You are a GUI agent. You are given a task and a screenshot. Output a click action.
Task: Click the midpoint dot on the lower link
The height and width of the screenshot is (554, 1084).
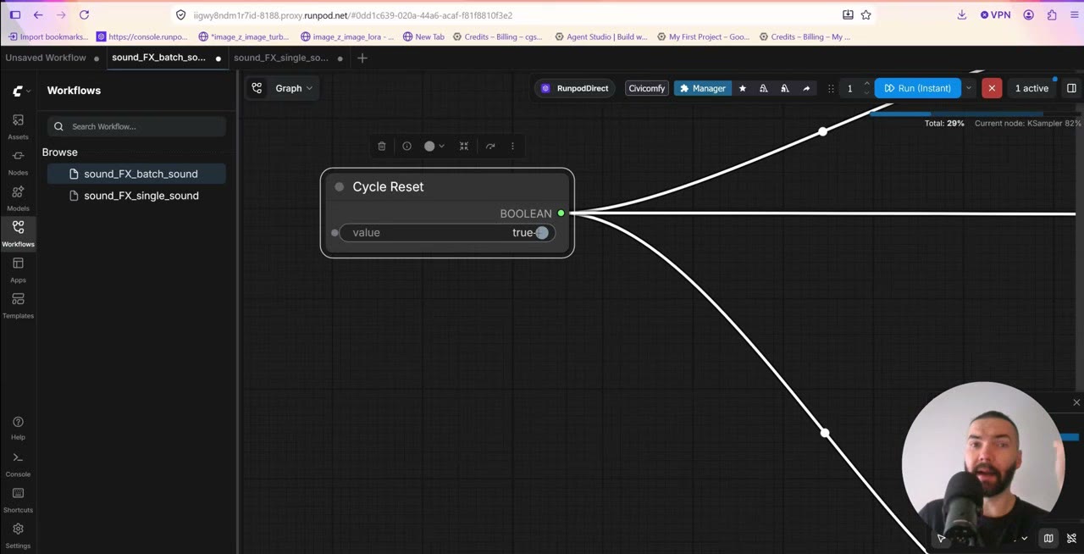point(825,433)
